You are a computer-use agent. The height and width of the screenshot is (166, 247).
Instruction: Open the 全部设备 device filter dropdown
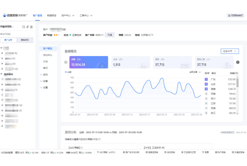pyautogui.click(x=195, y=72)
